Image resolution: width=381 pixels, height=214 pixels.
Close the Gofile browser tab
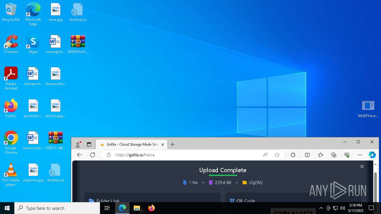point(163,144)
